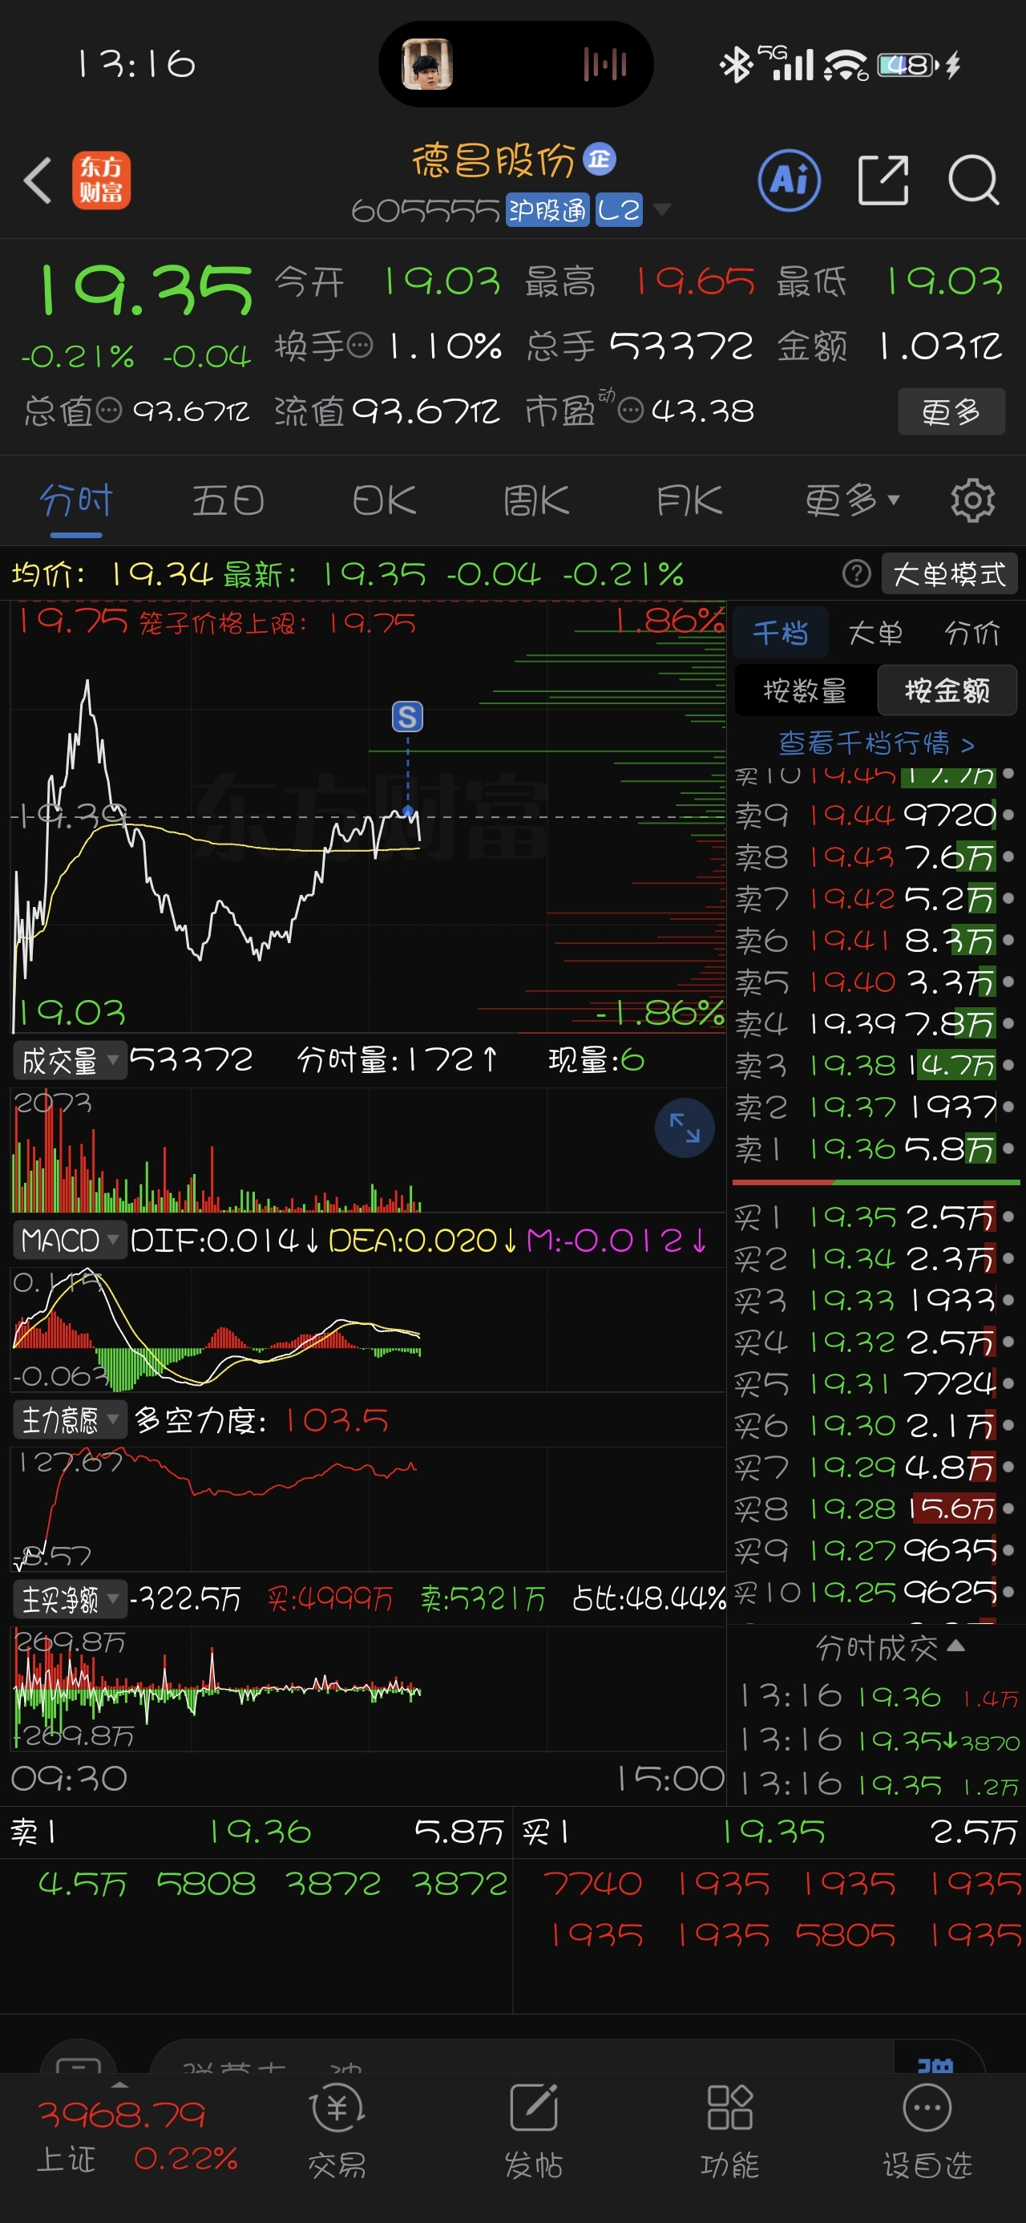Tap the 7740 buy order quantity
Image resolution: width=1026 pixels, height=2223 pixels.
click(x=592, y=1883)
